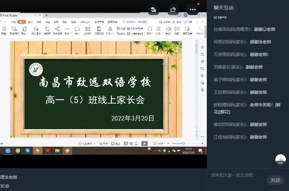Collapse the ribbon using the chevron arrow
The height and width of the screenshot is (191, 289).
point(202,22)
